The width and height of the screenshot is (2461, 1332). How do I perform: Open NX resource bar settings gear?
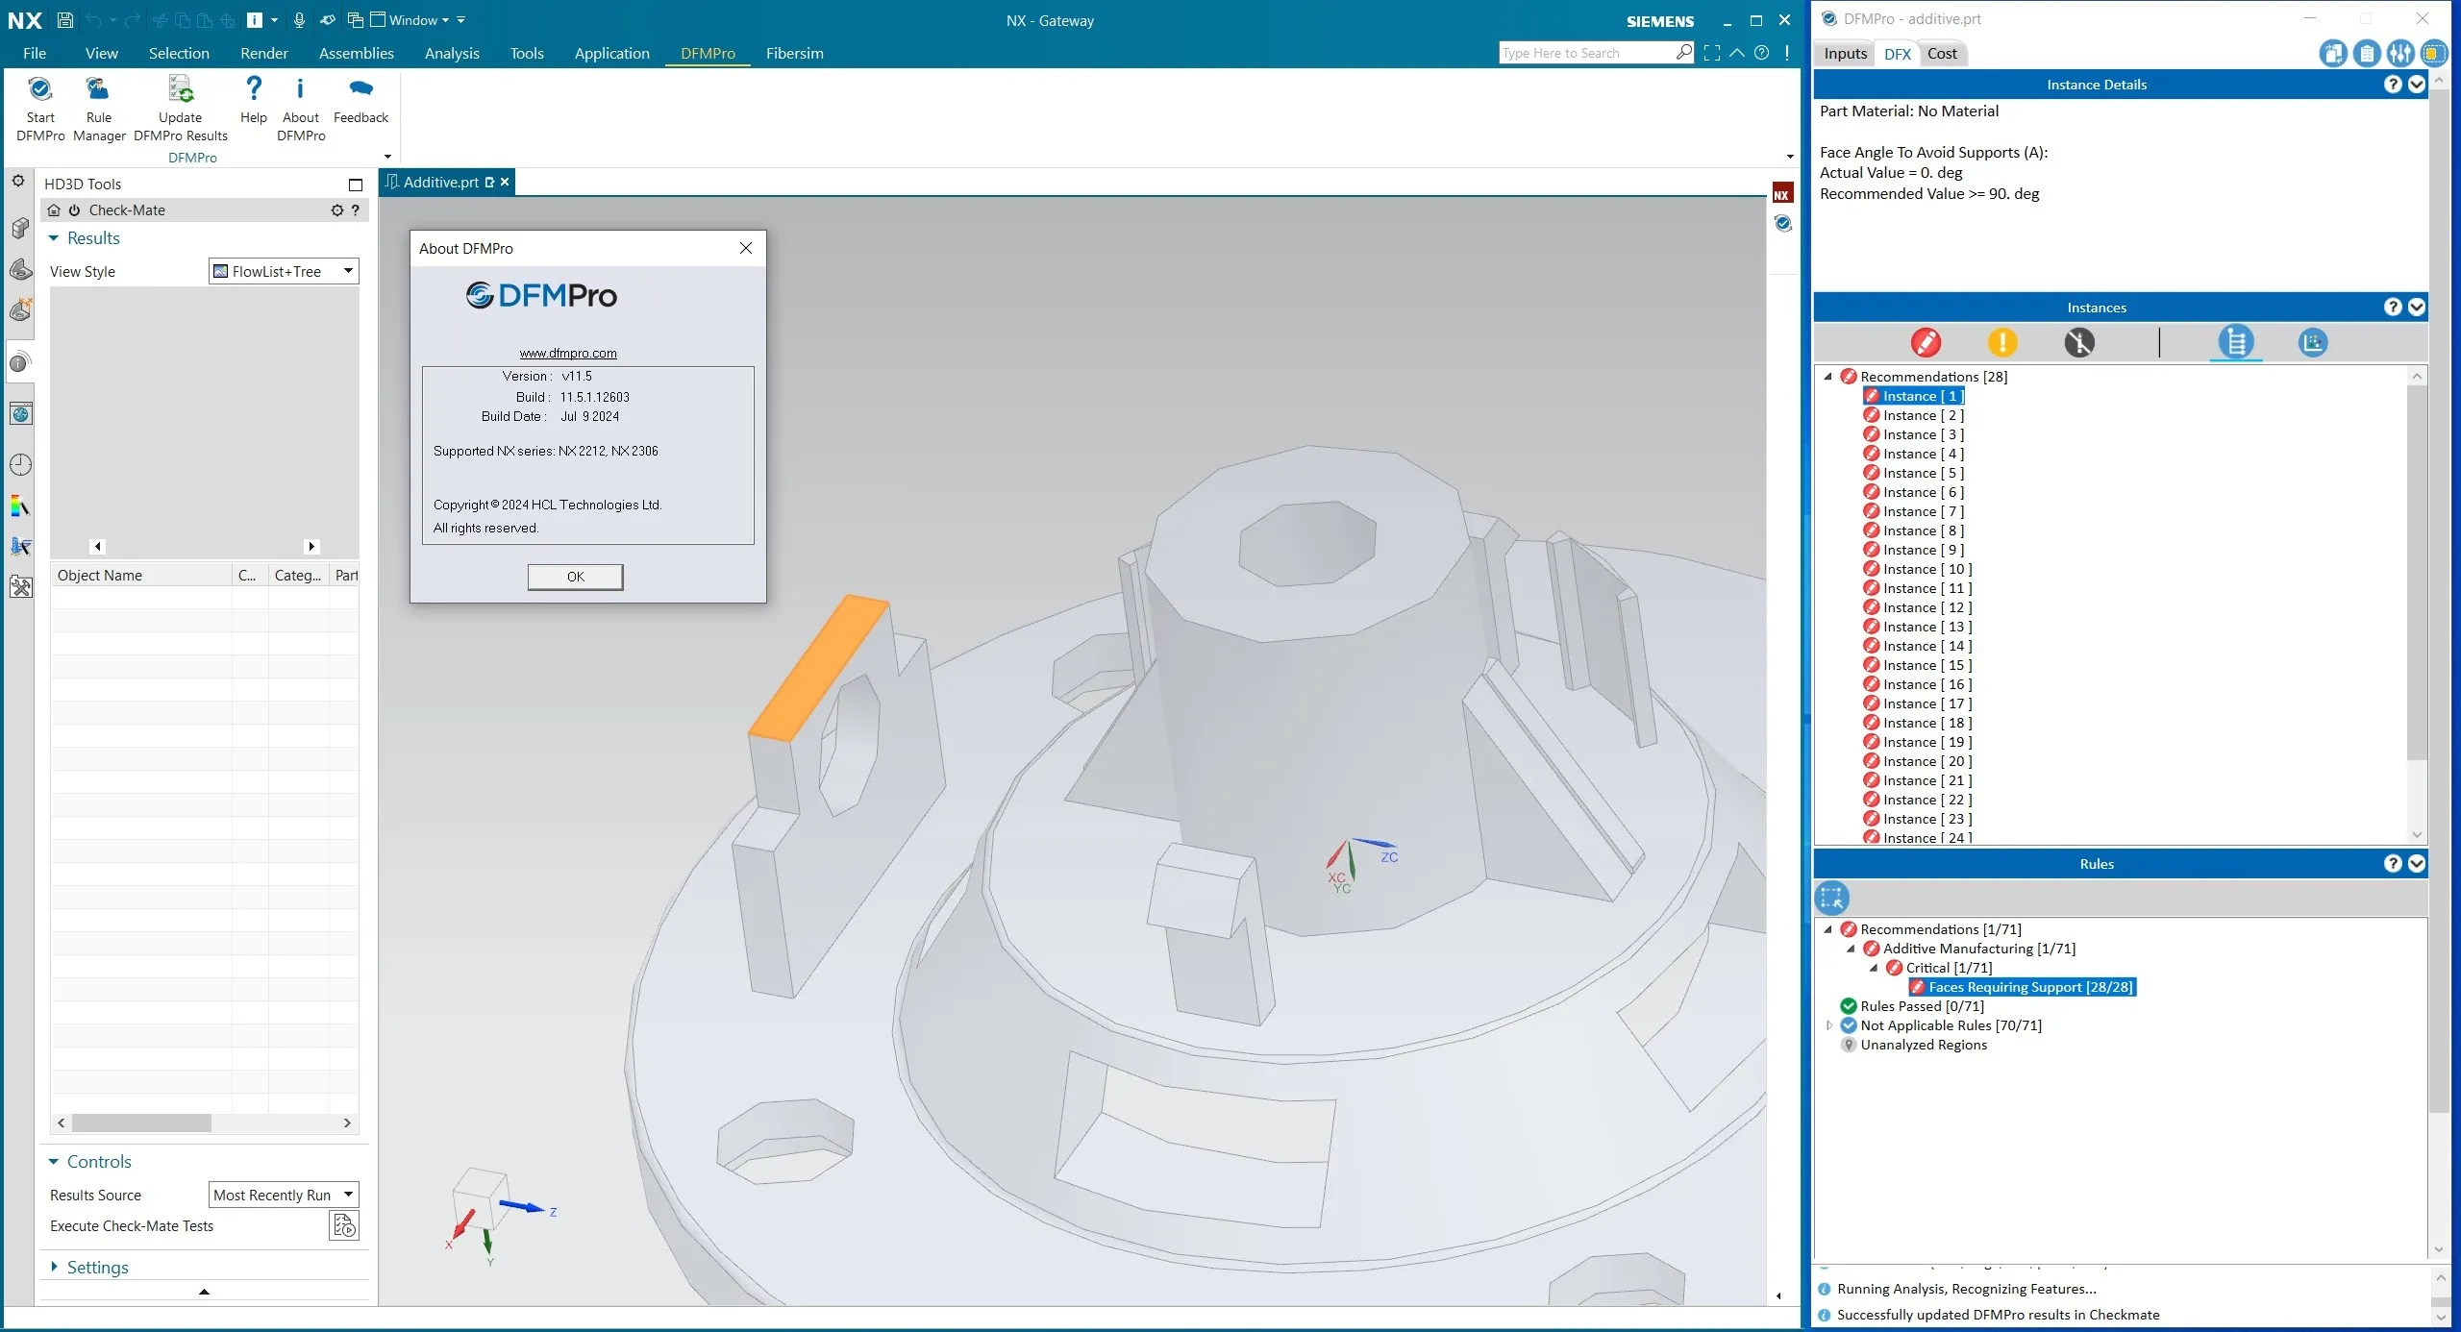[x=18, y=181]
